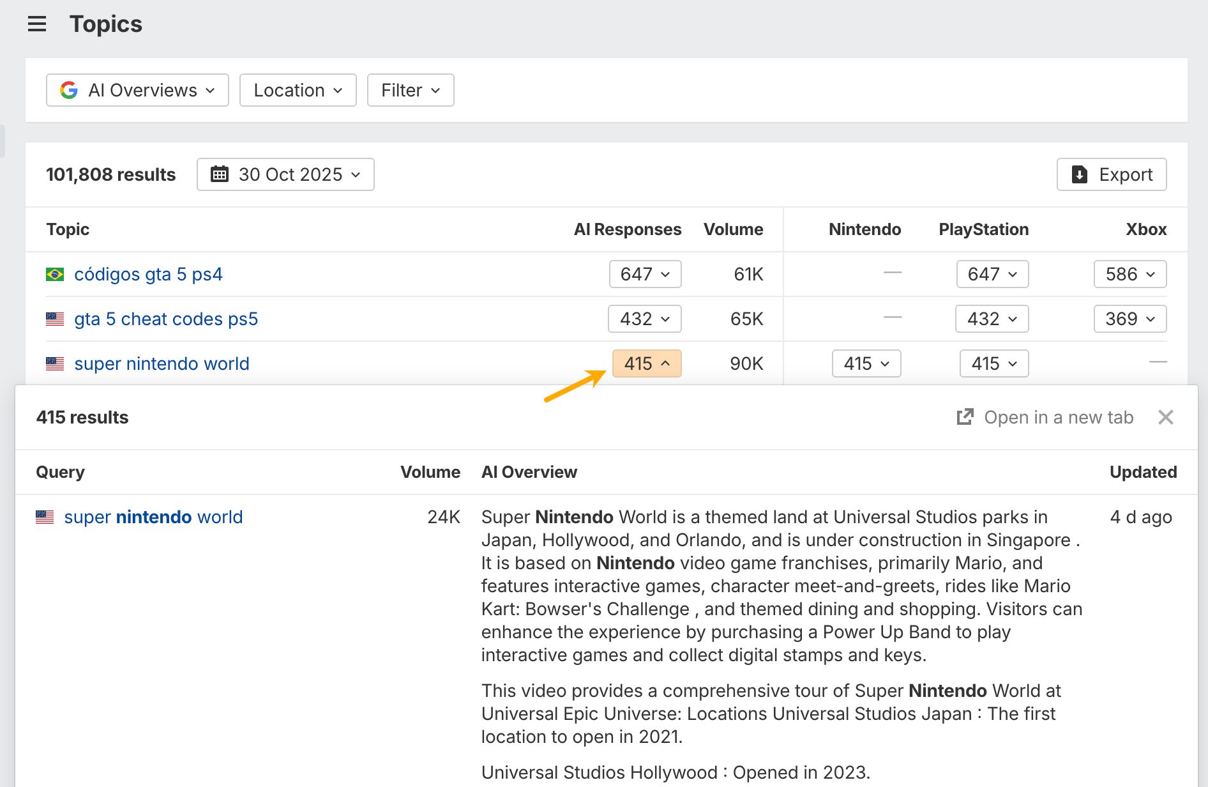The image size is (1208, 787).
Task: Sort by the PlayStation column header
Action: [983, 229]
